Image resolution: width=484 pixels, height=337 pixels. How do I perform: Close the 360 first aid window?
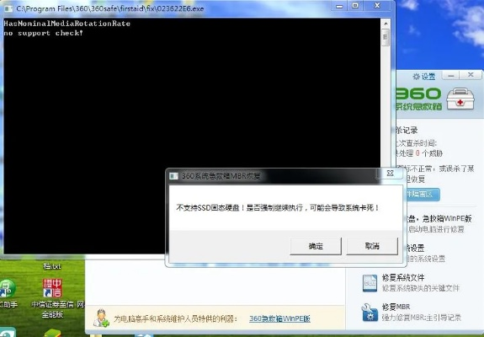click(x=471, y=75)
